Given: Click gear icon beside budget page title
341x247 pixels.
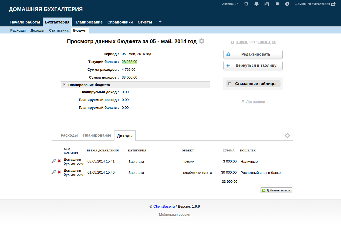Looking at the screenshot, I should tap(202, 41).
